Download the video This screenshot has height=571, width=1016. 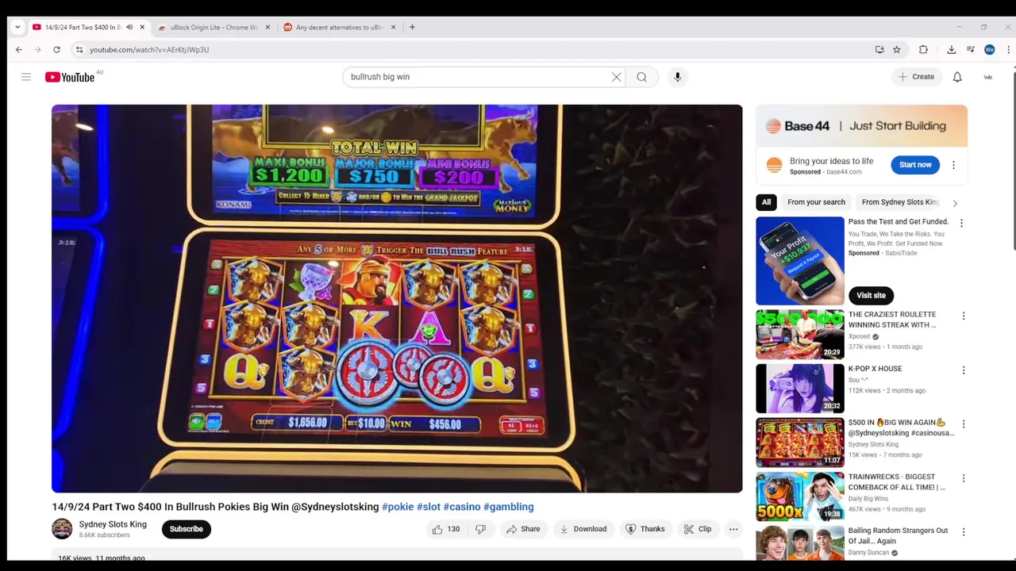pos(583,529)
